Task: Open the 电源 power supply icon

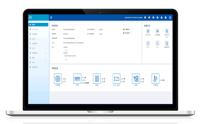Action: 136,78
